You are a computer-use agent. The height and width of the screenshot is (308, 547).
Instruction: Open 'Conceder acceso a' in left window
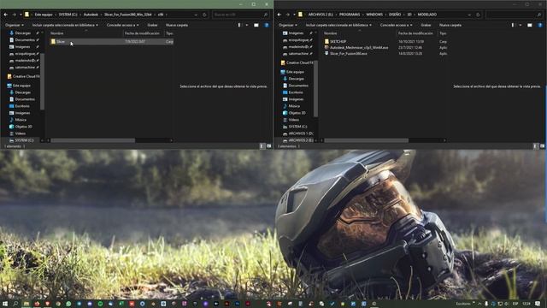coord(122,25)
